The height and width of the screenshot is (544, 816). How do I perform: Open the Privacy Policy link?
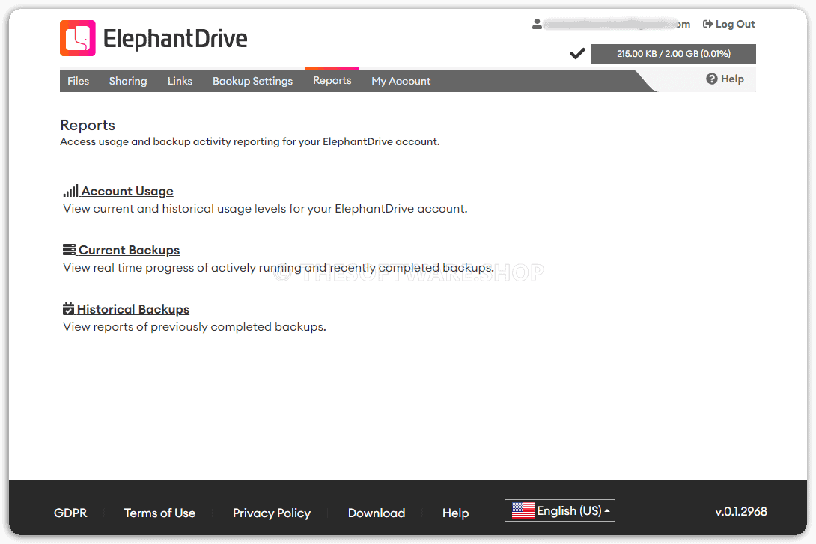coord(272,513)
